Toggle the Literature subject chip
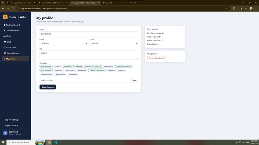 pyautogui.click(x=82, y=70)
